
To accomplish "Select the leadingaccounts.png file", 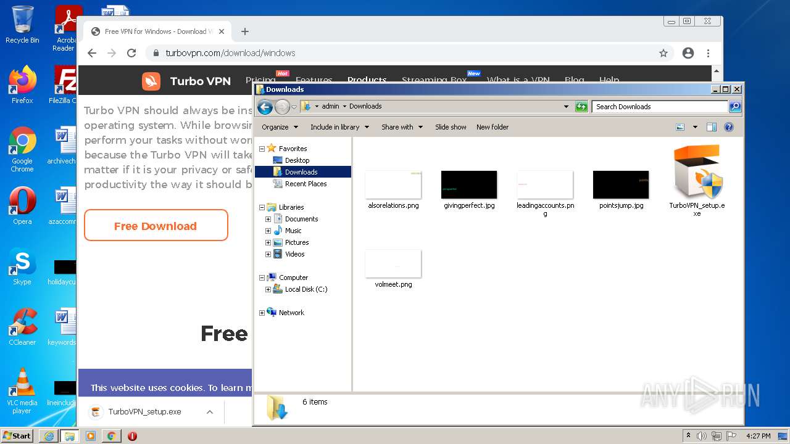I will 545,193.
